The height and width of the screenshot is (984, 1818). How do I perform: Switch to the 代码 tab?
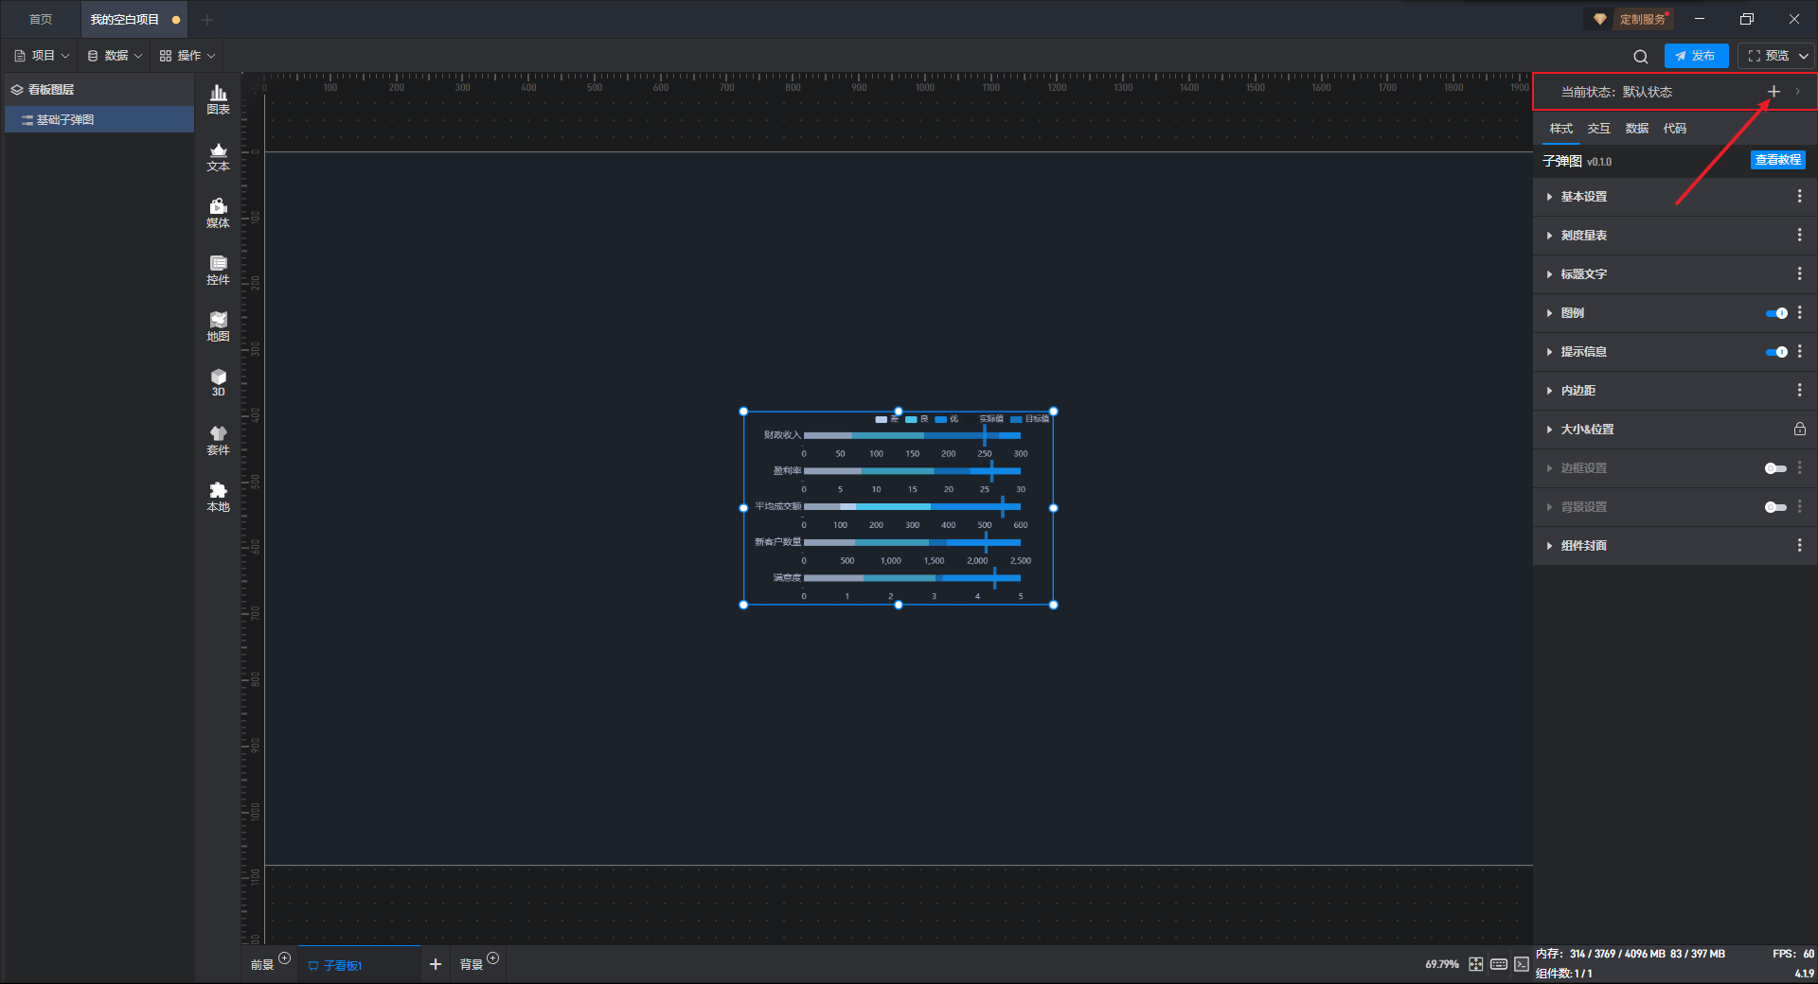coord(1674,129)
